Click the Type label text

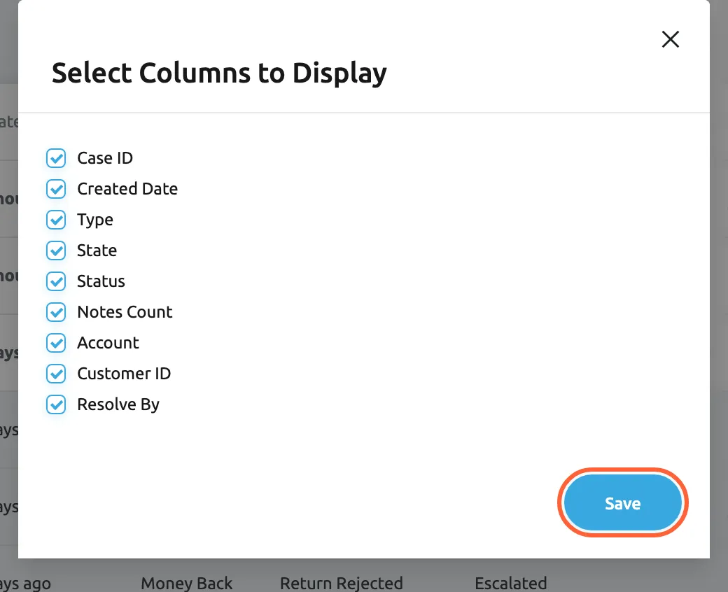[94, 220]
